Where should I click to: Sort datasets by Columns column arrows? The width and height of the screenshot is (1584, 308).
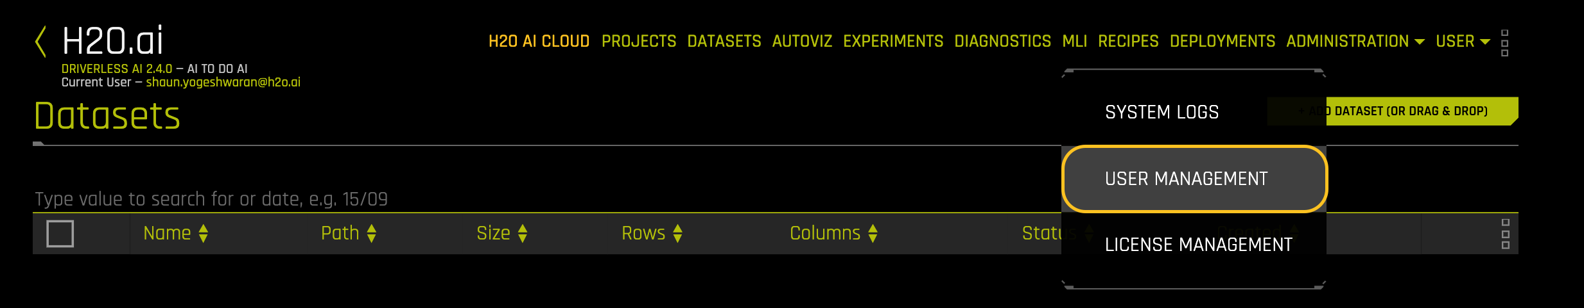(x=873, y=234)
